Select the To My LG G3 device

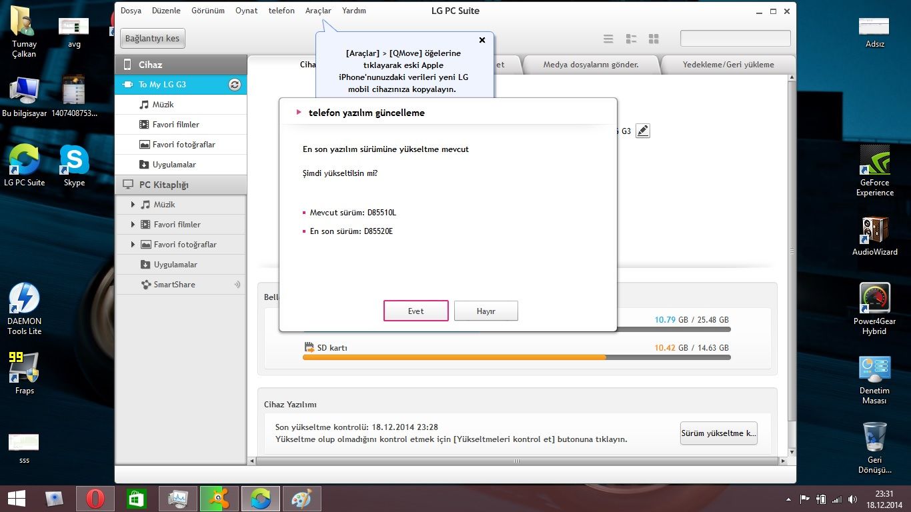(x=181, y=85)
